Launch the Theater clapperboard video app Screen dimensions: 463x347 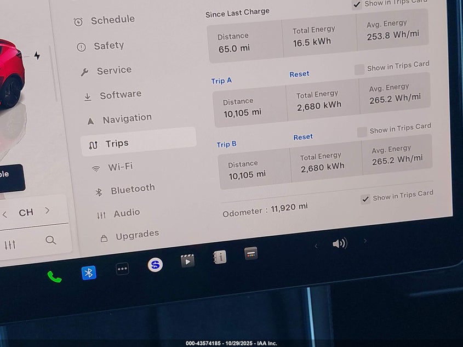tap(187, 261)
